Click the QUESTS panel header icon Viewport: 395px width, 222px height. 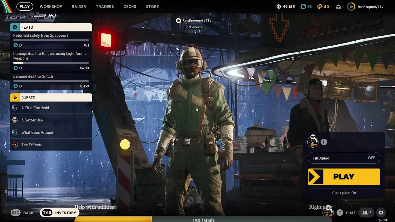coord(15,97)
